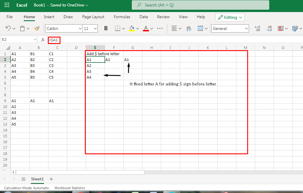Click cell with 'B3' text
303x193 pixels.
pos(39,66)
